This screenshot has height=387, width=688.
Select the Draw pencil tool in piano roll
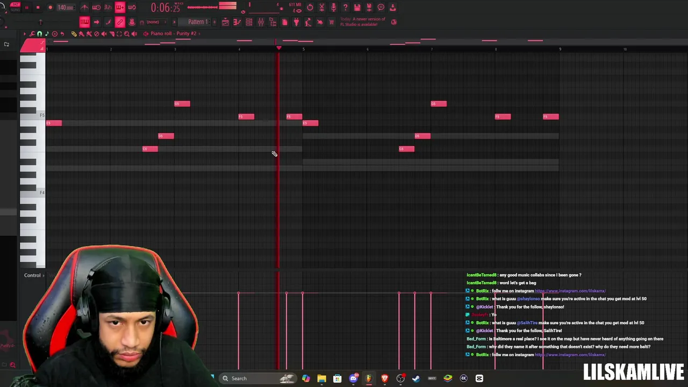click(74, 33)
